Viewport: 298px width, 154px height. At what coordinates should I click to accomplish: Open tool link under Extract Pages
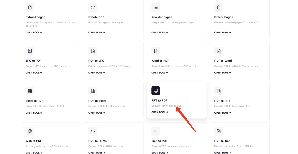pos(34,33)
